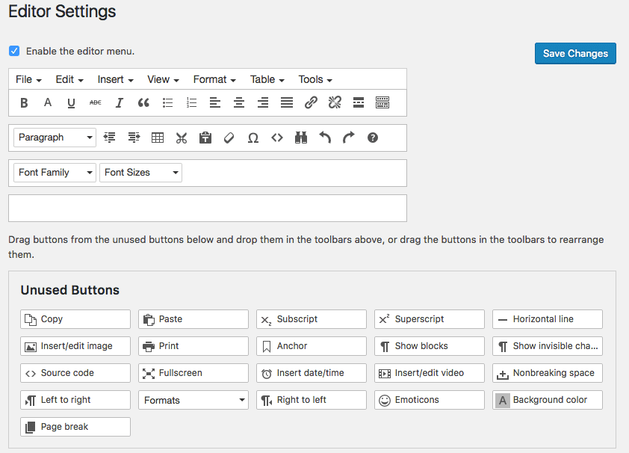This screenshot has width=629, height=453.
Task: Open the Font Family dropdown
Action: (x=54, y=173)
